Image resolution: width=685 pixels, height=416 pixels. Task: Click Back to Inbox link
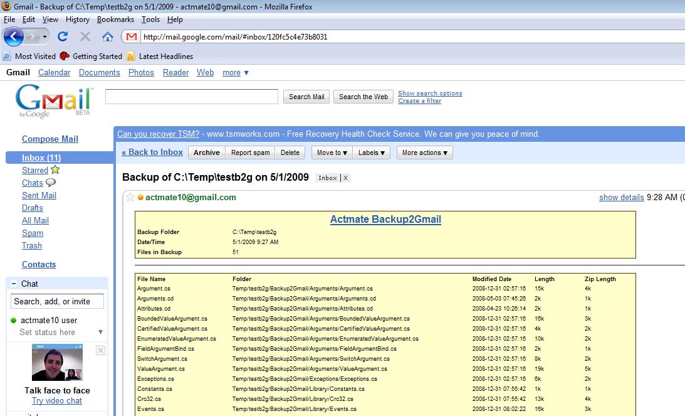pyautogui.click(x=152, y=152)
